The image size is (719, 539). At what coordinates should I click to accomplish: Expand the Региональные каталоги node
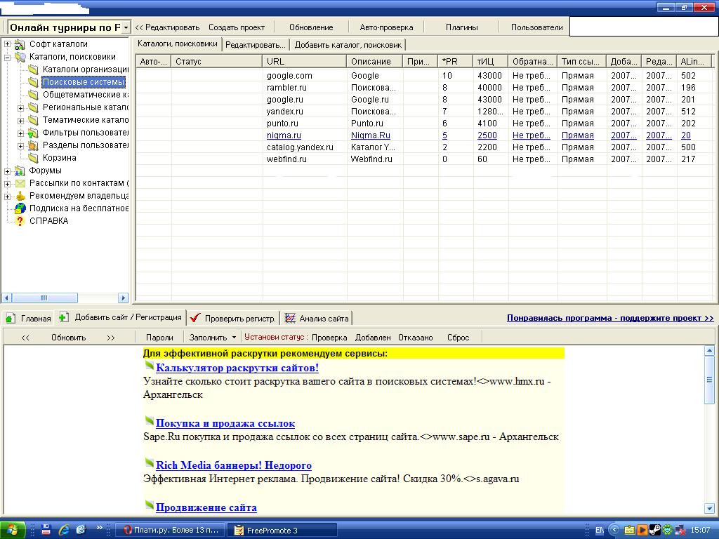[x=20, y=108]
